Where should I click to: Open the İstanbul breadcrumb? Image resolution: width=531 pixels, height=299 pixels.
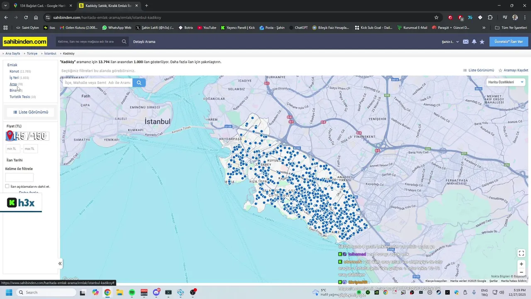click(50, 54)
